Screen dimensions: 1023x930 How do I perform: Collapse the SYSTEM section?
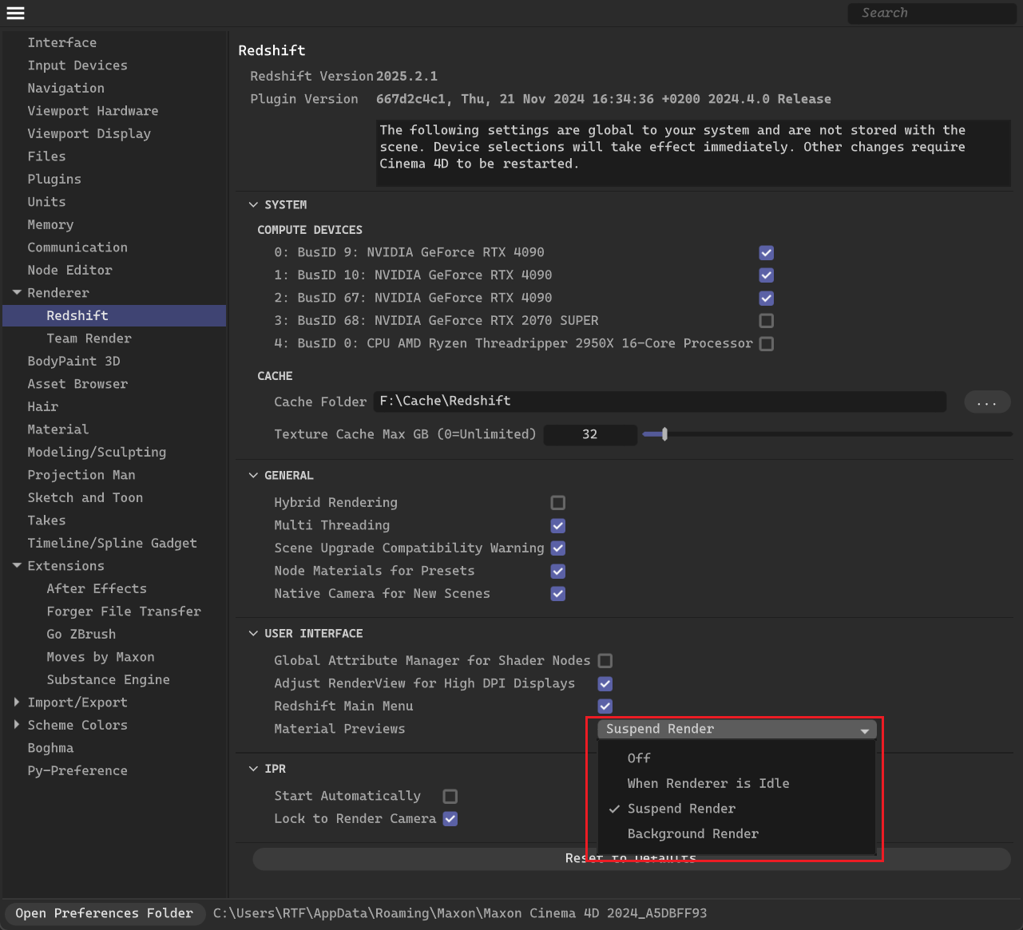tap(253, 205)
